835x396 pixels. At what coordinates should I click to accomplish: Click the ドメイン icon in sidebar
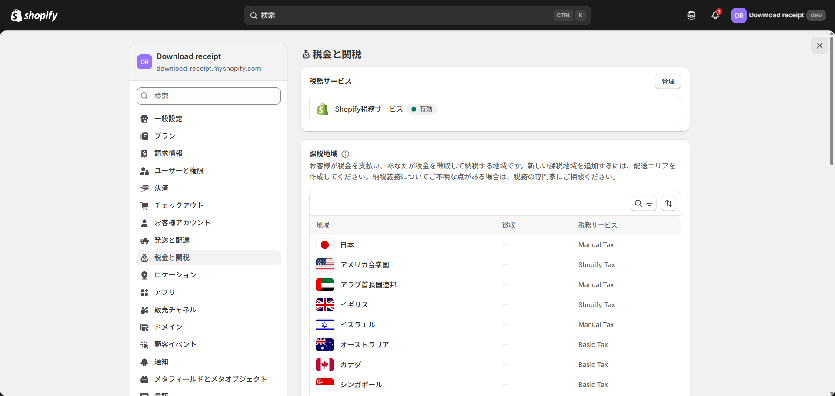(144, 327)
